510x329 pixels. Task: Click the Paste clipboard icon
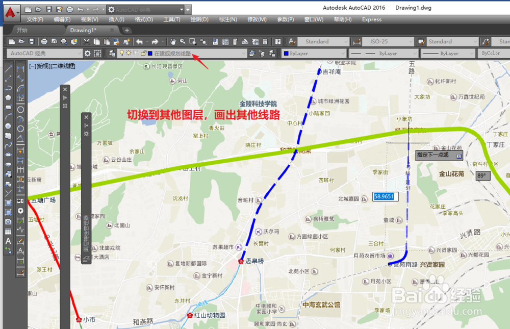pyautogui.click(x=107, y=42)
